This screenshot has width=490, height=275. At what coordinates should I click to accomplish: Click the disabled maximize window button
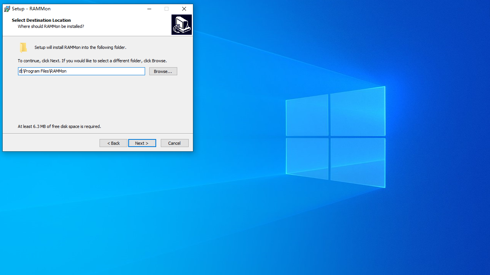click(167, 9)
